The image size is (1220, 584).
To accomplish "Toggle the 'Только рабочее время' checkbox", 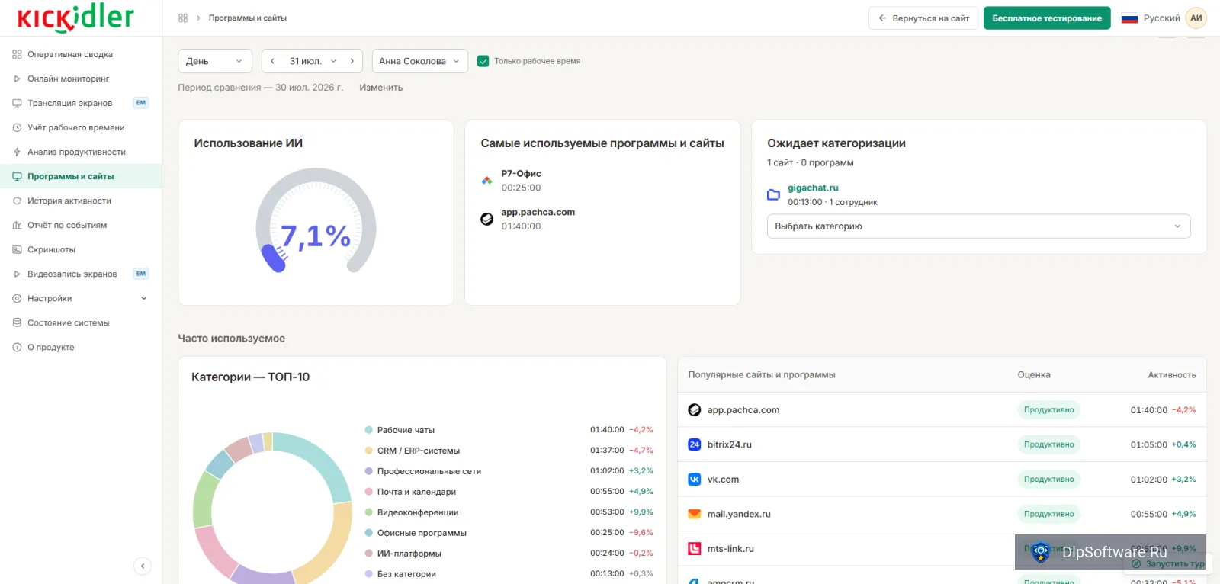I will tap(483, 61).
